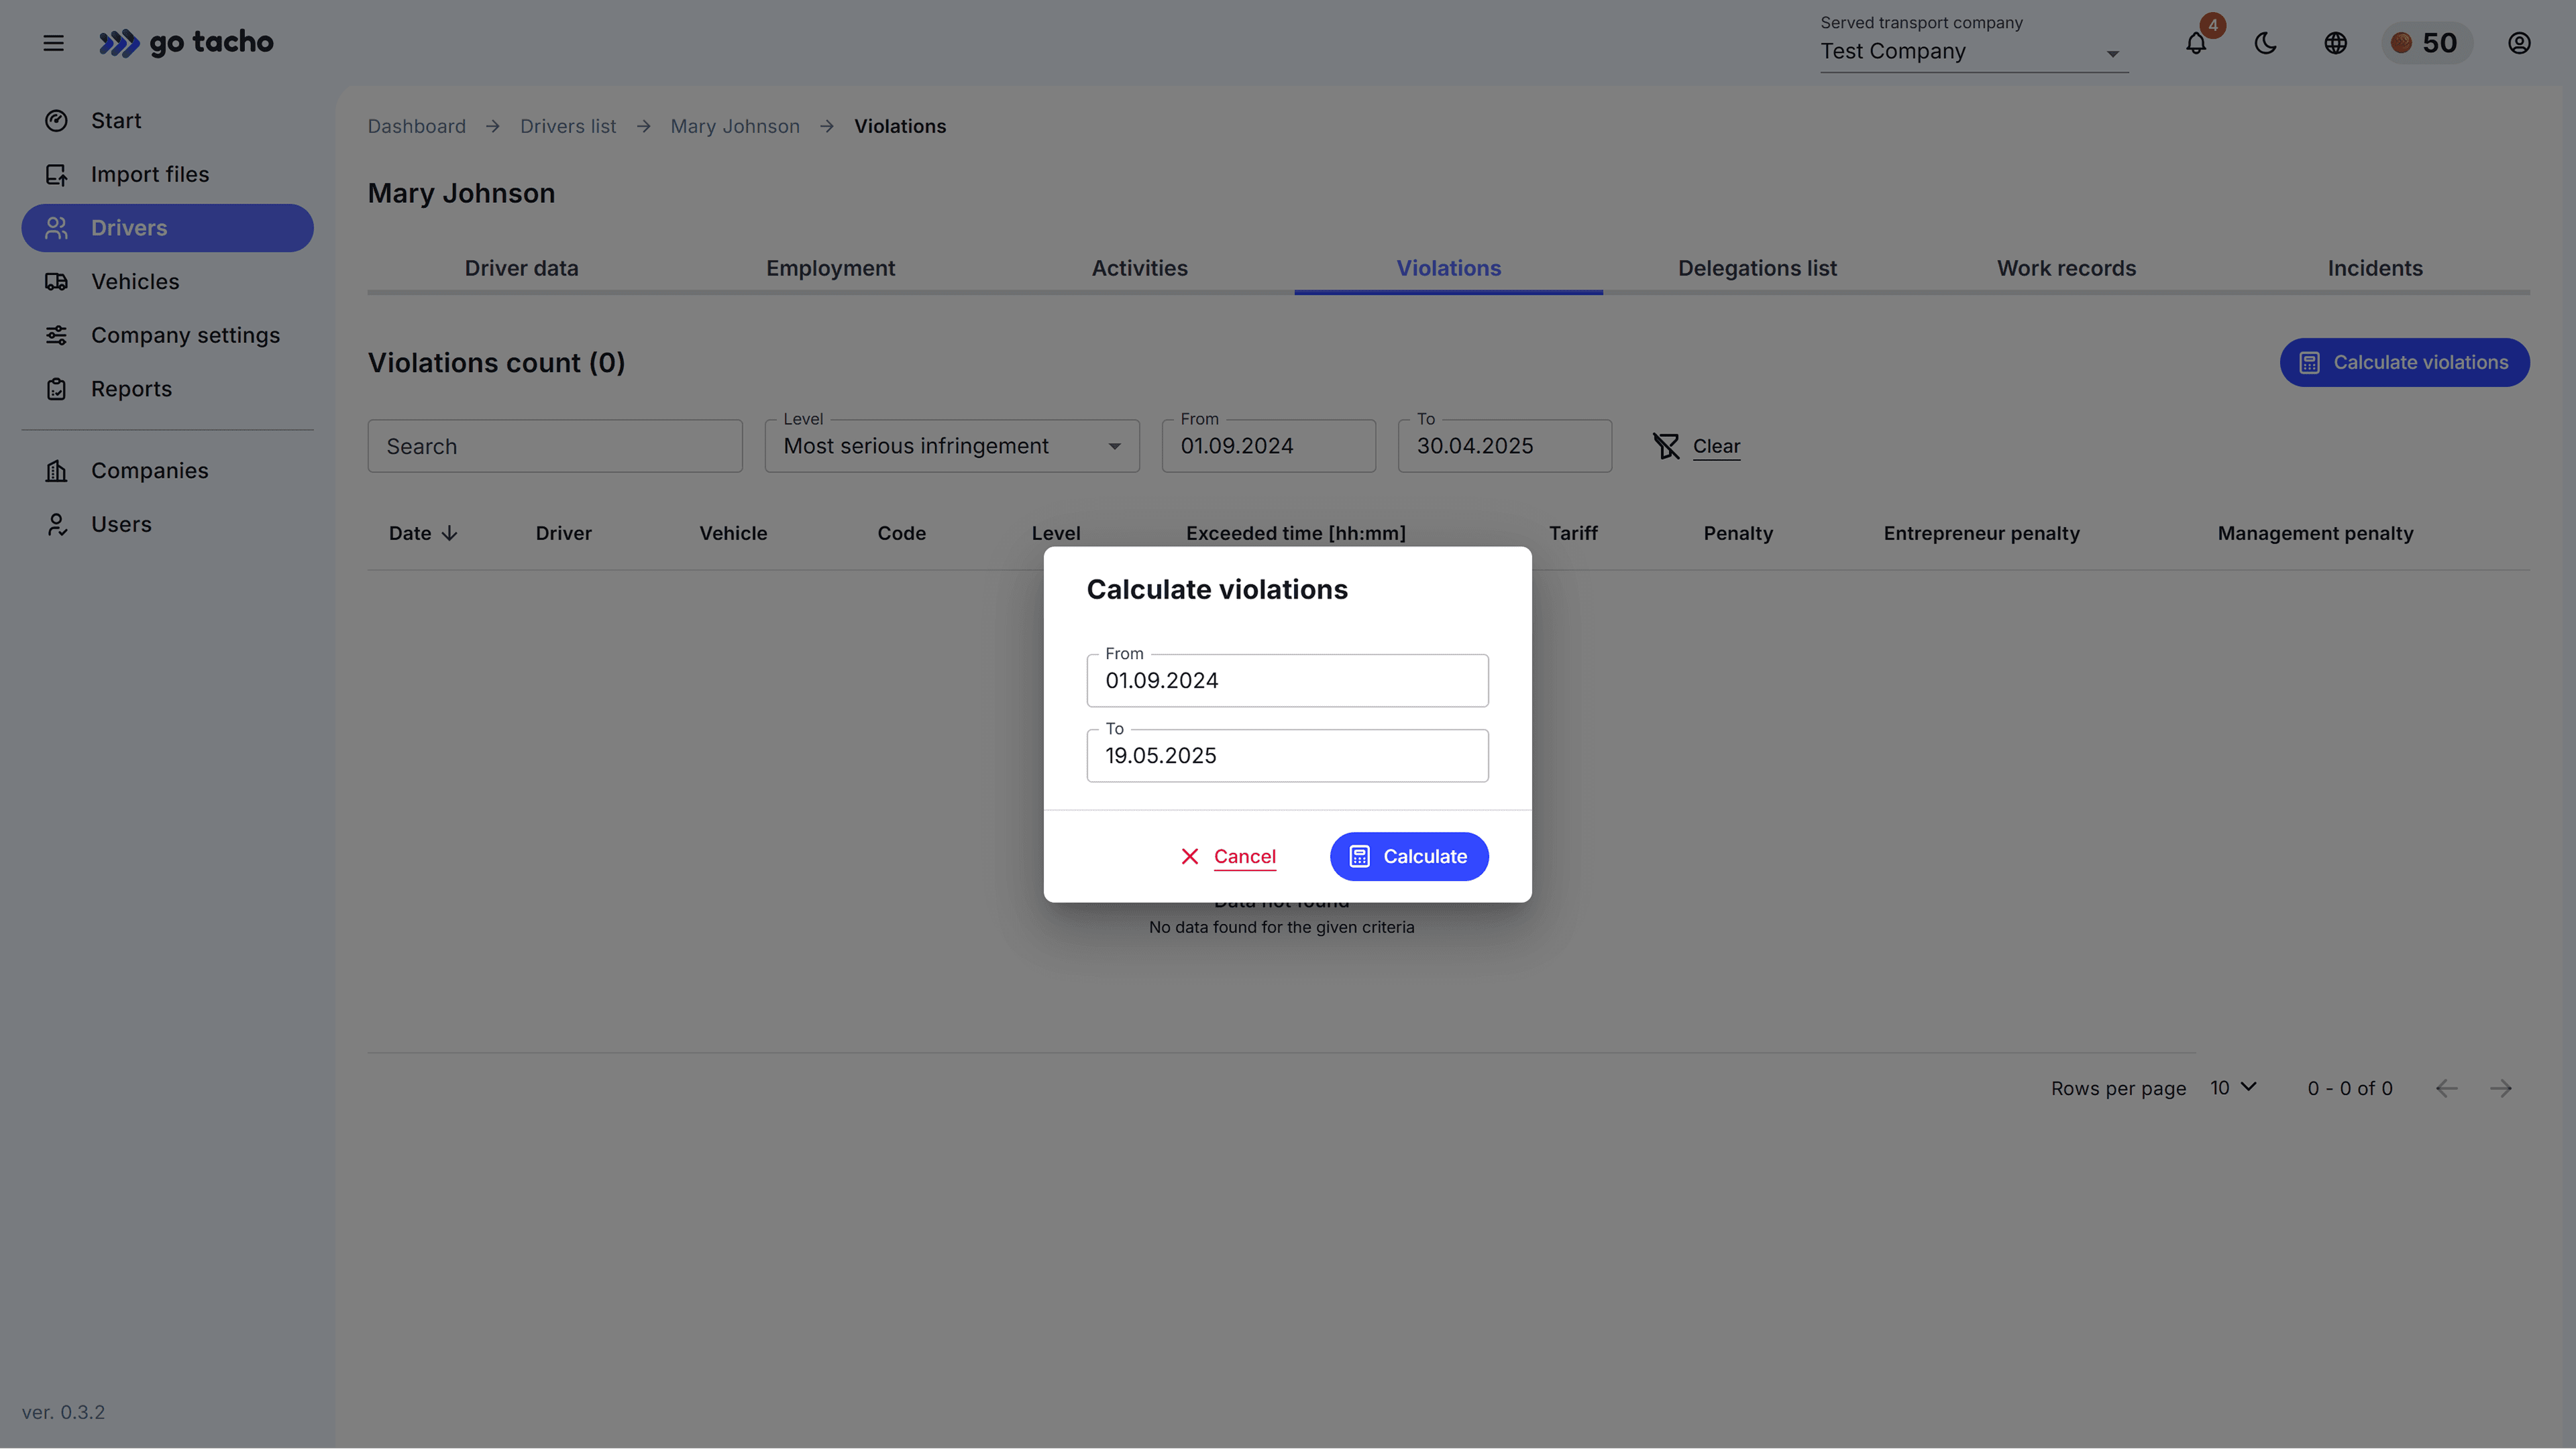Click the Start gauge icon
Viewport: 2576px width, 1449px height.
coord(56,121)
